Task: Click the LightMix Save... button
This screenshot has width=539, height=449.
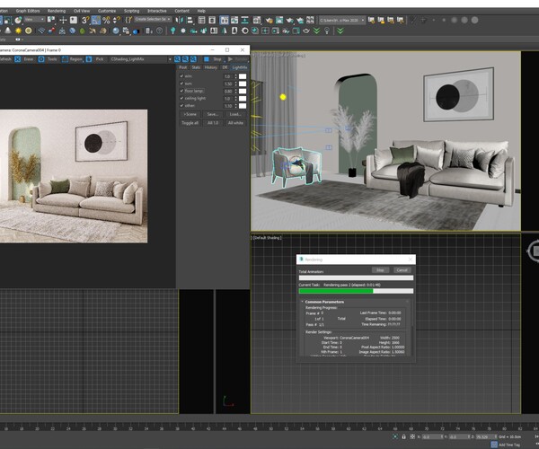Action: [x=213, y=114]
